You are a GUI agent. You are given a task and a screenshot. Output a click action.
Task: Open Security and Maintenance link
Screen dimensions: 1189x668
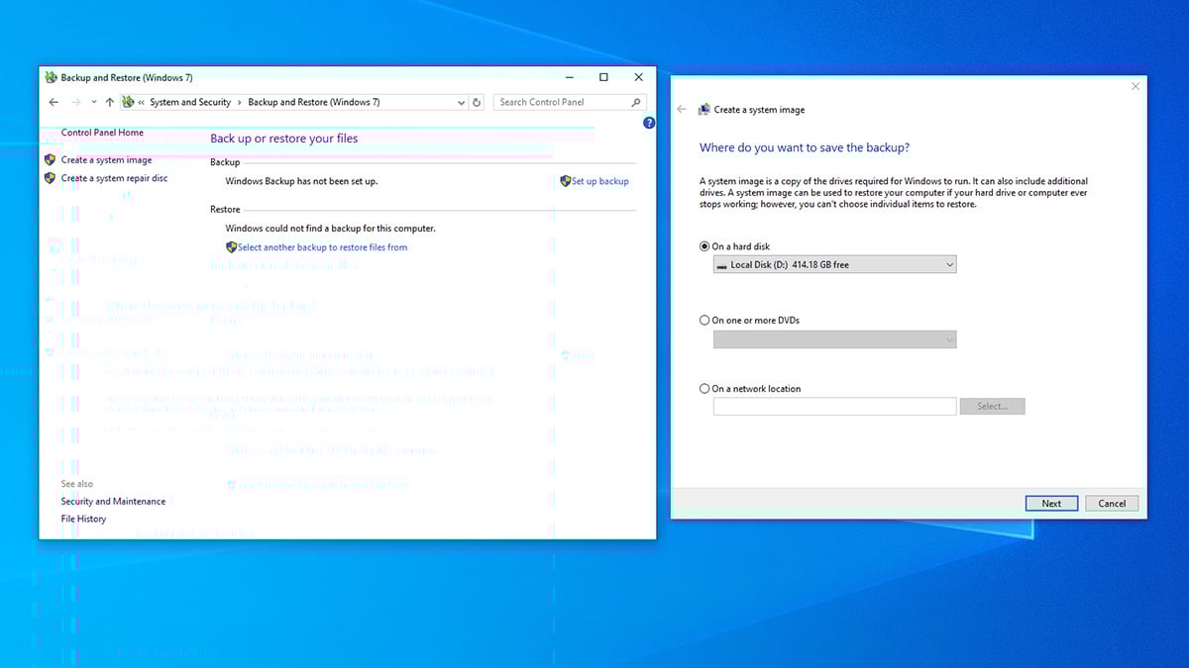click(x=113, y=502)
